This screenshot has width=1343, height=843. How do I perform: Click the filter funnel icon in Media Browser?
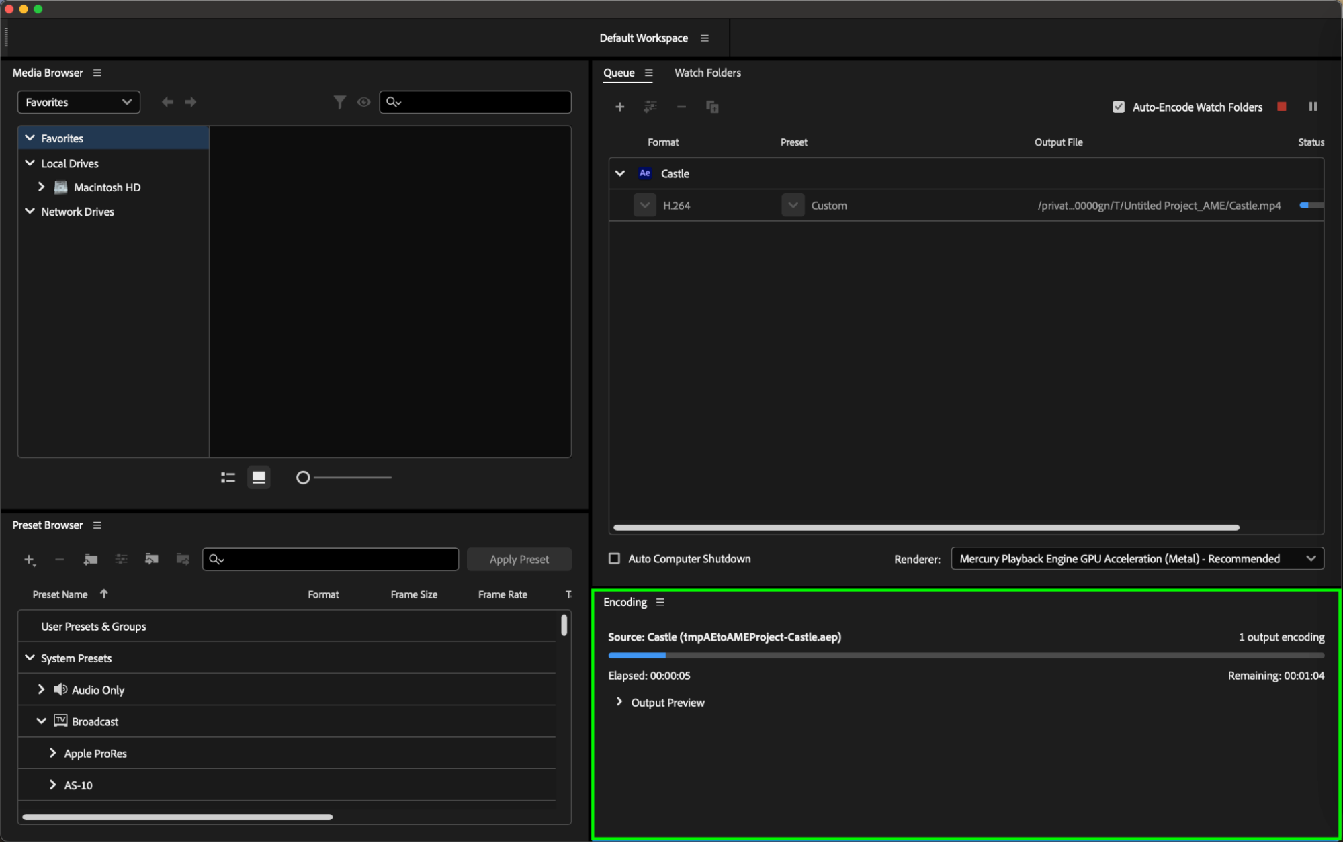point(339,102)
